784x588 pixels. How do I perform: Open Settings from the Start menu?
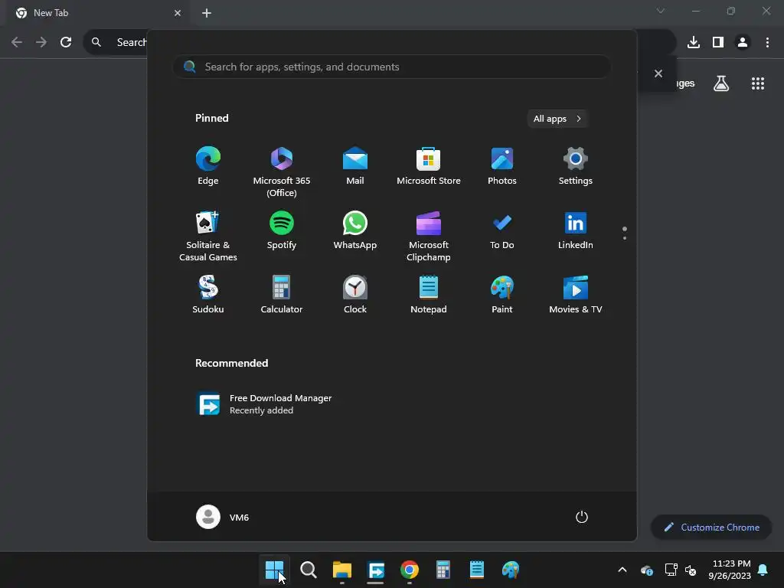point(576,166)
